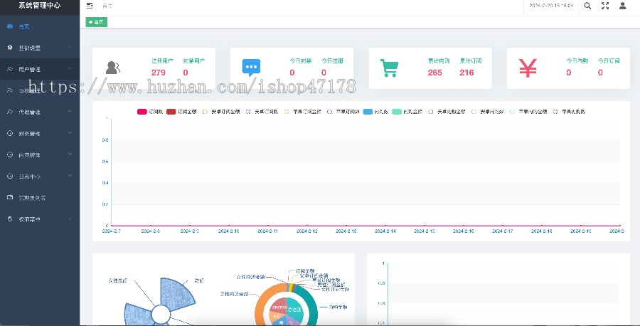Enable the 苹果订阅金额 legend series
Screen dimensions: 640x326
303,112
